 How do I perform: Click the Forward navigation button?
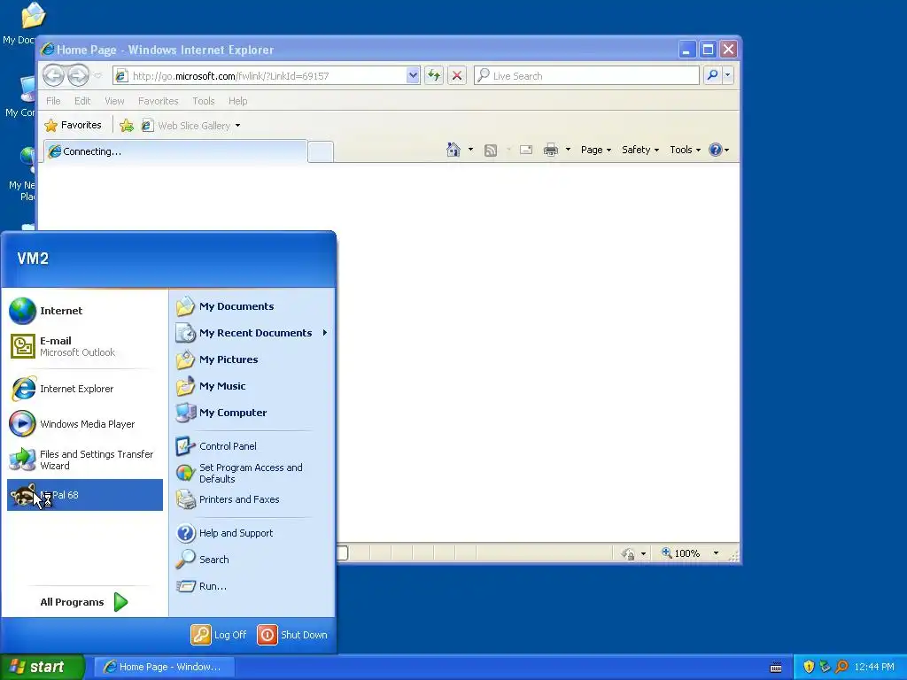[78, 75]
